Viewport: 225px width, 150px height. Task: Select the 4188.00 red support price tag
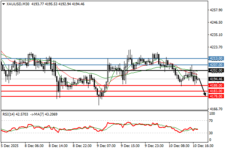[216, 85]
